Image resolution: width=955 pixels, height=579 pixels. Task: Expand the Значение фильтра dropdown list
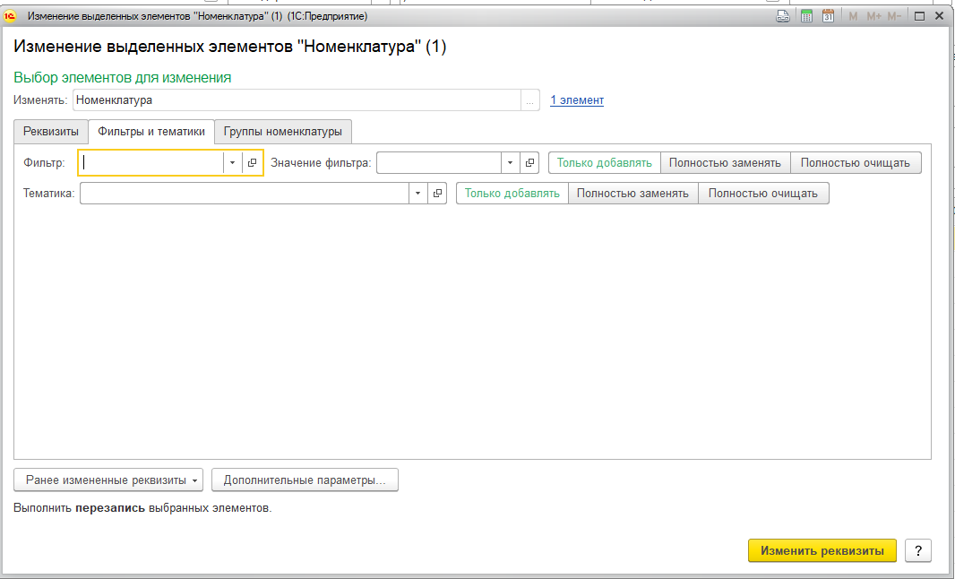tap(510, 162)
